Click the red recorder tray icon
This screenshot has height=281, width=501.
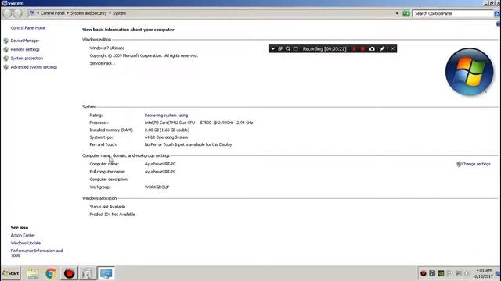424,273
